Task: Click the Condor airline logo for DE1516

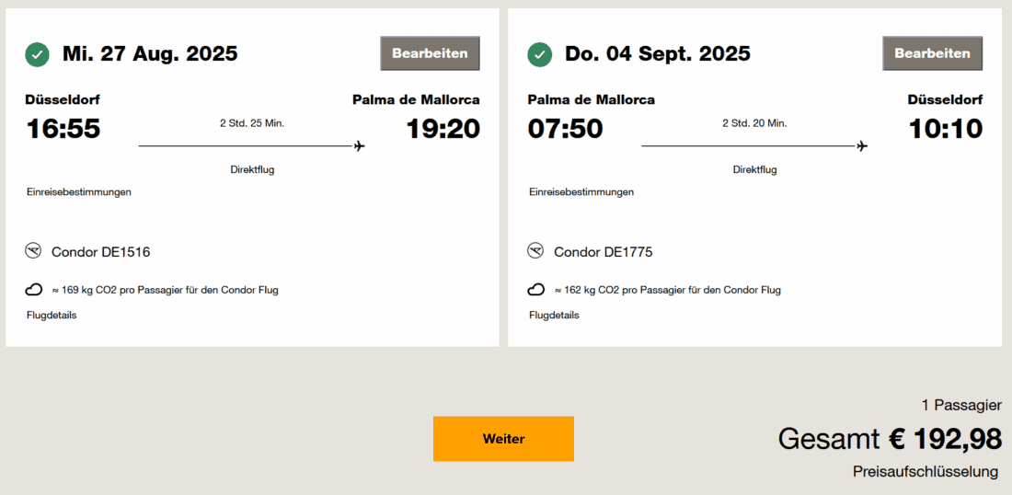Action: pyautogui.click(x=34, y=251)
